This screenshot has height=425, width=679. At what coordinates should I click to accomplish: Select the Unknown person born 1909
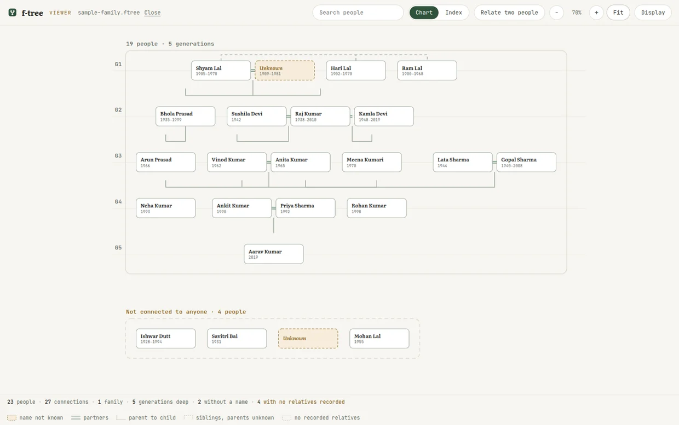(285, 71)
